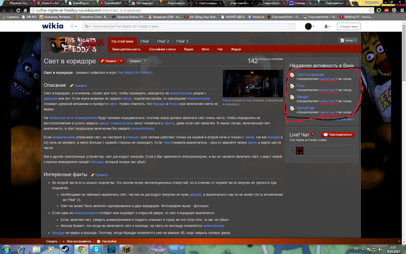Click the browser home icon

(x=25, y=10)
